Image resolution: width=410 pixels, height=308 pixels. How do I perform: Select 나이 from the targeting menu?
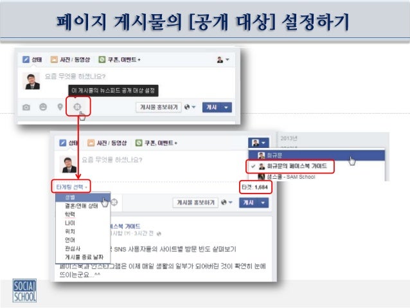tap(70, 223)
